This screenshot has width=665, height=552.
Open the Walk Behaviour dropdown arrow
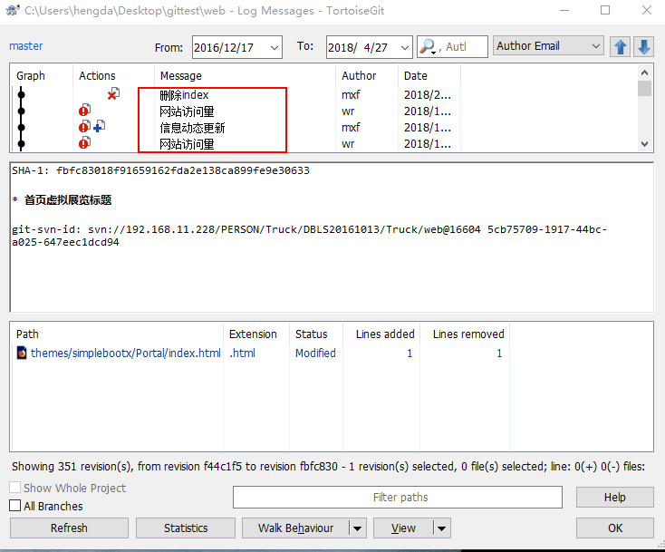click(357, 528)
